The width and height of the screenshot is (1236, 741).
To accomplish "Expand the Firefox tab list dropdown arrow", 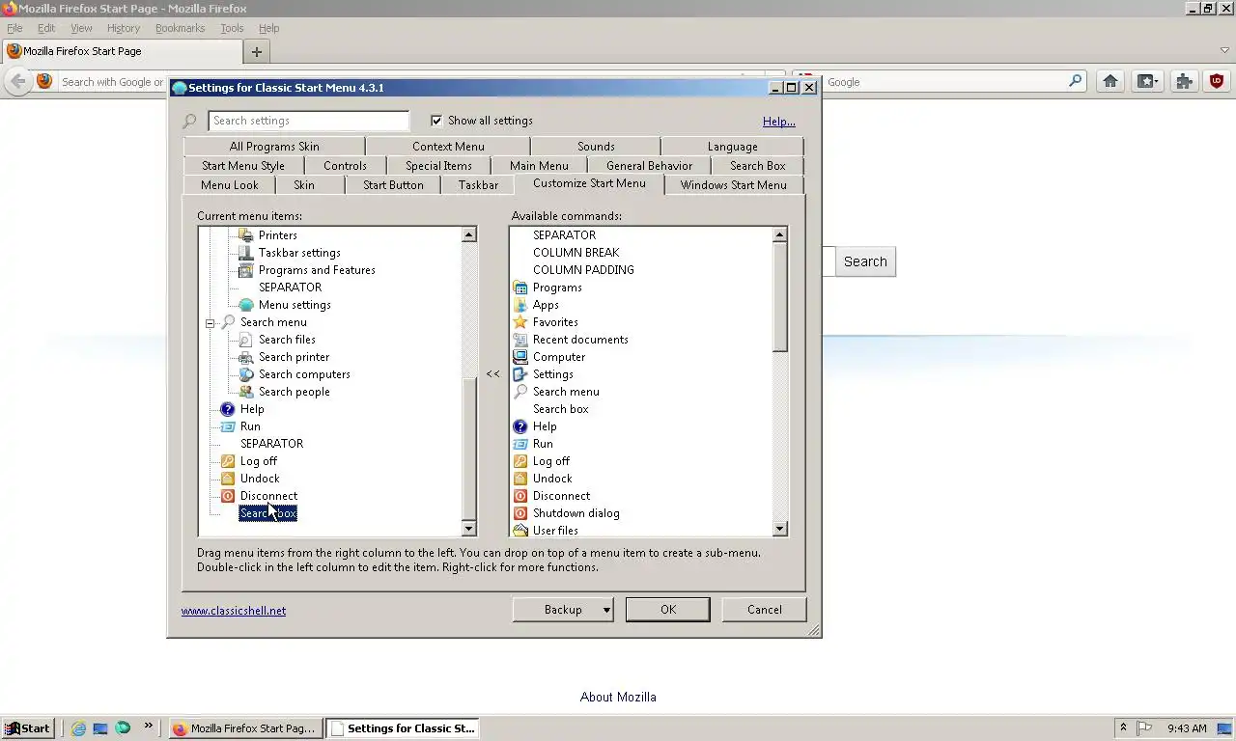I will 1224,50.
